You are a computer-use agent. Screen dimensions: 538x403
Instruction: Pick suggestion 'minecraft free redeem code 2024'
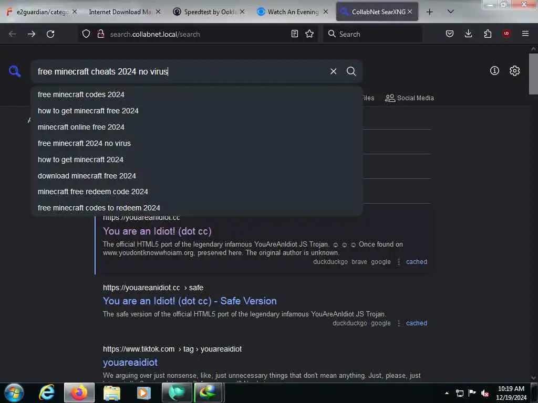[x=196, y=192]
